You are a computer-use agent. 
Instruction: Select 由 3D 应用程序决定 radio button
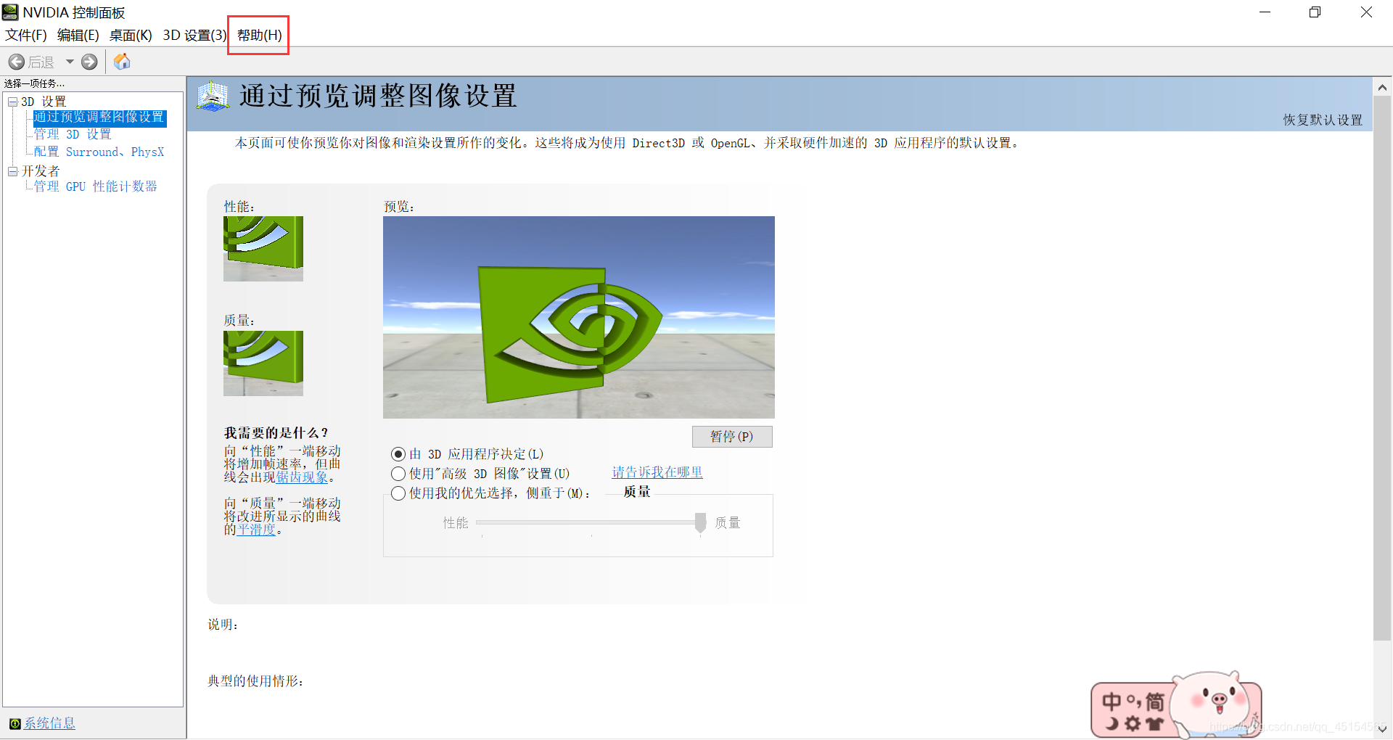point(398,454)
